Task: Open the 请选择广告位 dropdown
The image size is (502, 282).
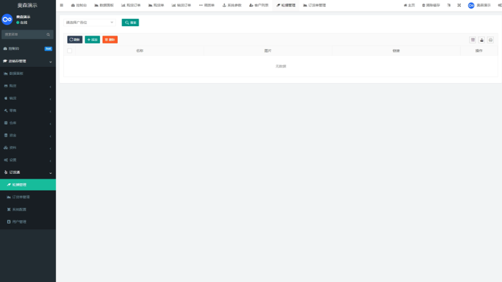Action: [89, 22]
